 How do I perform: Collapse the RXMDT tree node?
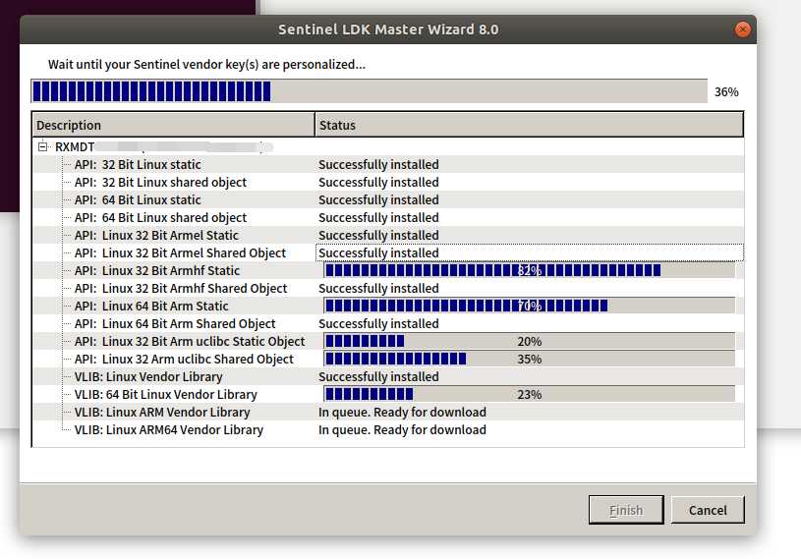coord(43,147)
